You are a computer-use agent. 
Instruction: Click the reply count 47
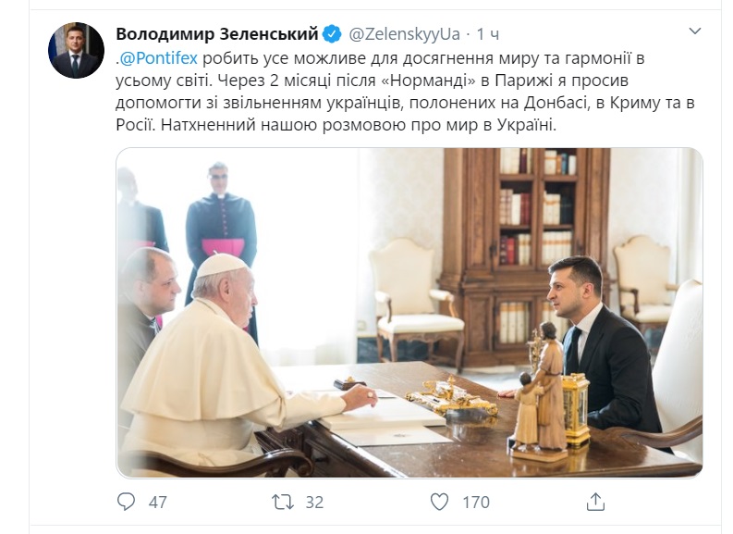click(x=157, y=503)
